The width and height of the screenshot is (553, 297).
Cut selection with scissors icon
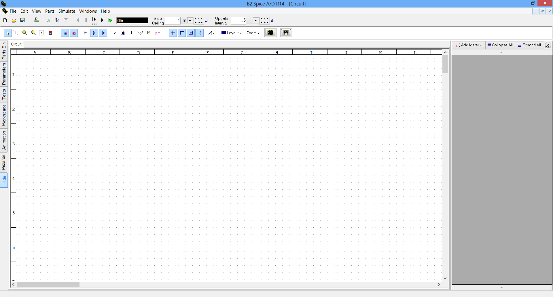(48, 20)
